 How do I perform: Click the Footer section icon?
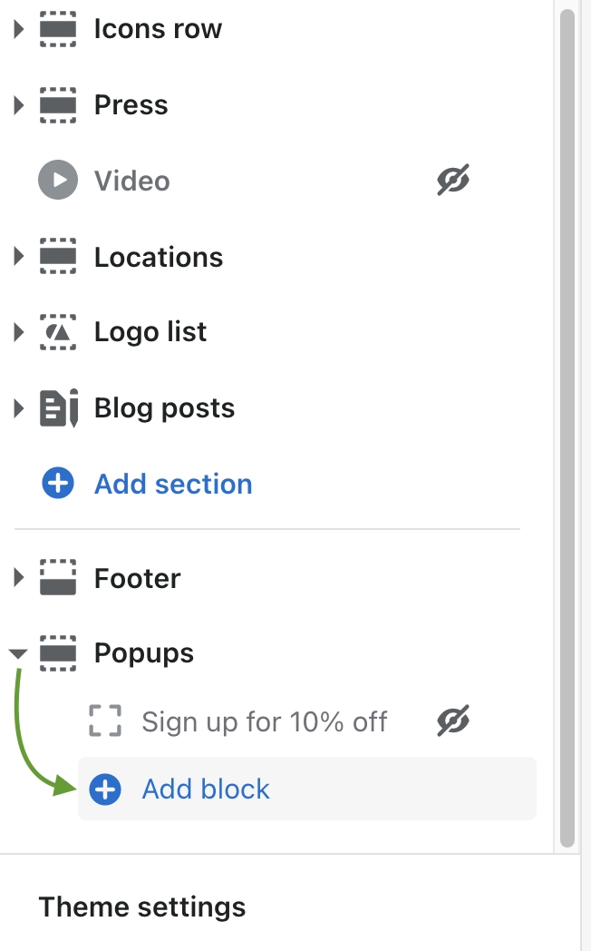58,578
